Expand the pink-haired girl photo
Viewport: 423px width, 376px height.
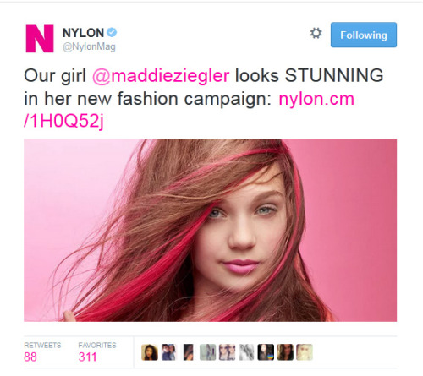[x=210, y=230]
